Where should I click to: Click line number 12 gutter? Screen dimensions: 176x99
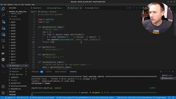point(34,42)
